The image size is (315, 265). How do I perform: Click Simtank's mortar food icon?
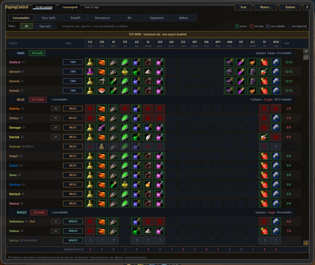(102, 81)
